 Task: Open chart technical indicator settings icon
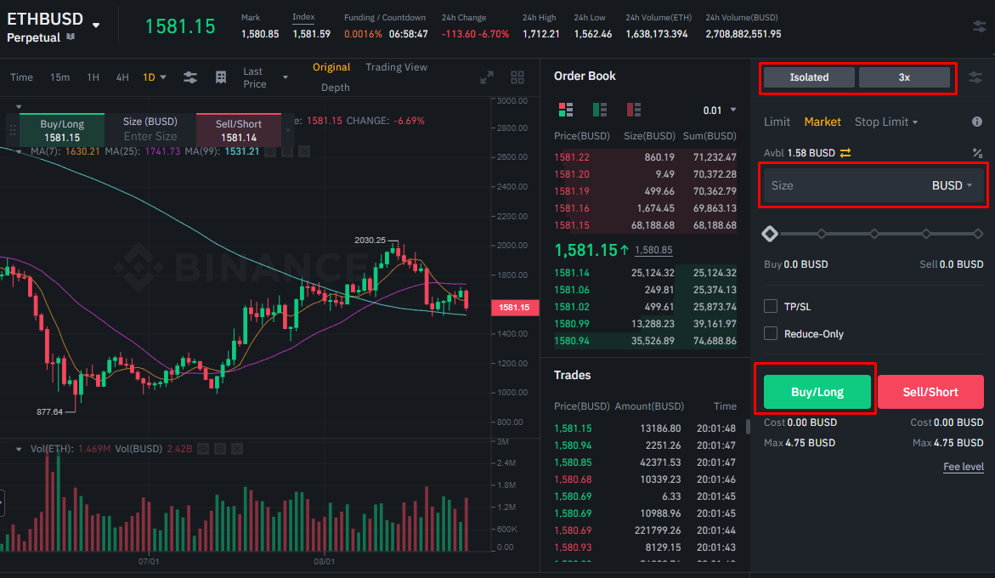pos(189,77)
